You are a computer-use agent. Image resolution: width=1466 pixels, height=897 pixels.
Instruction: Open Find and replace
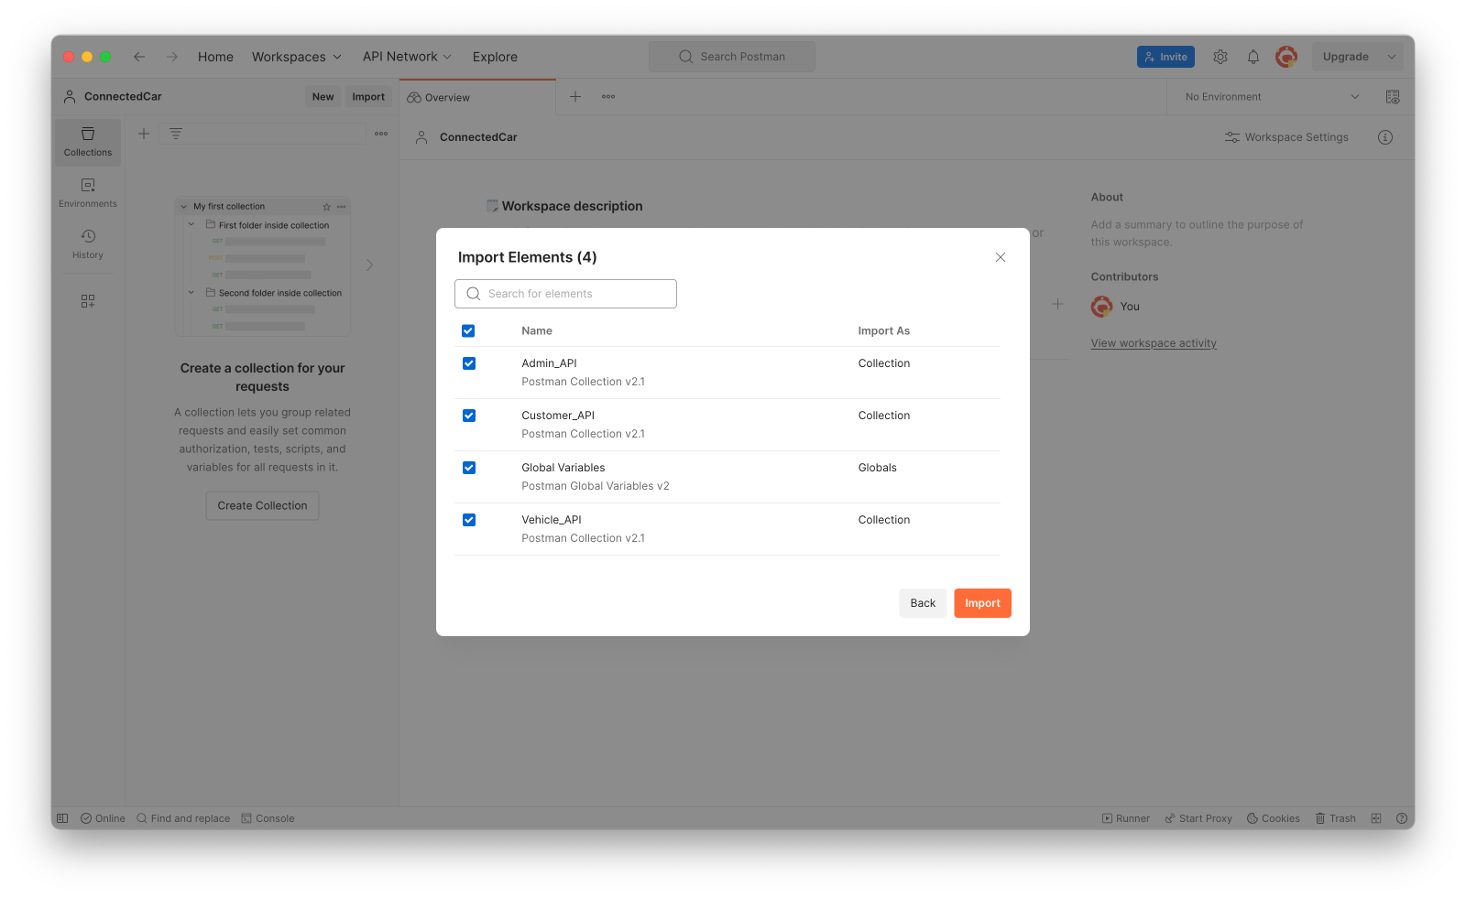tap(183, 818)
